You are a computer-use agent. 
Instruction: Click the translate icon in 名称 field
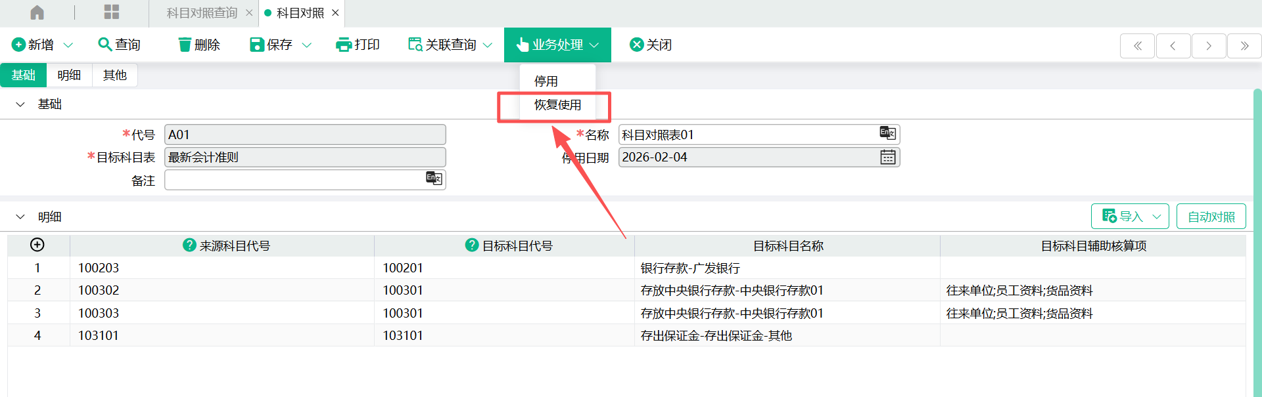[x=887, y=134]
